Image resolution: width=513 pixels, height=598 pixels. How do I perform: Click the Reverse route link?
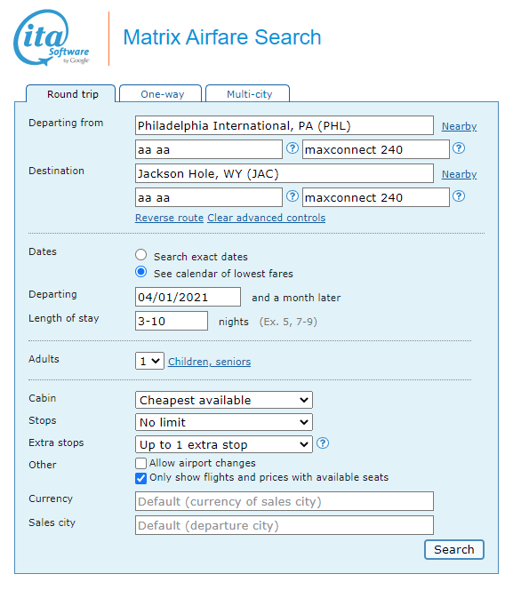click(169, 218)
